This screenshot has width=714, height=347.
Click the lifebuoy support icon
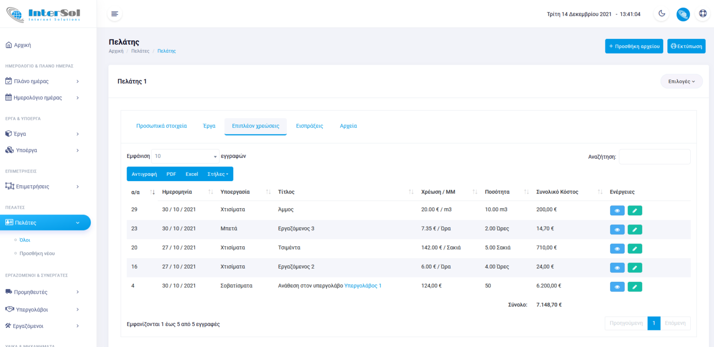(x=703, y=14)
